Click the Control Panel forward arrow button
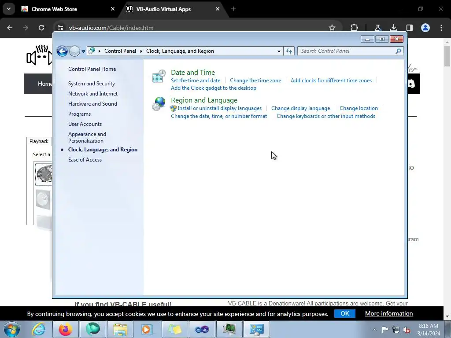This screenshot has height=338, width=451. 74,51
